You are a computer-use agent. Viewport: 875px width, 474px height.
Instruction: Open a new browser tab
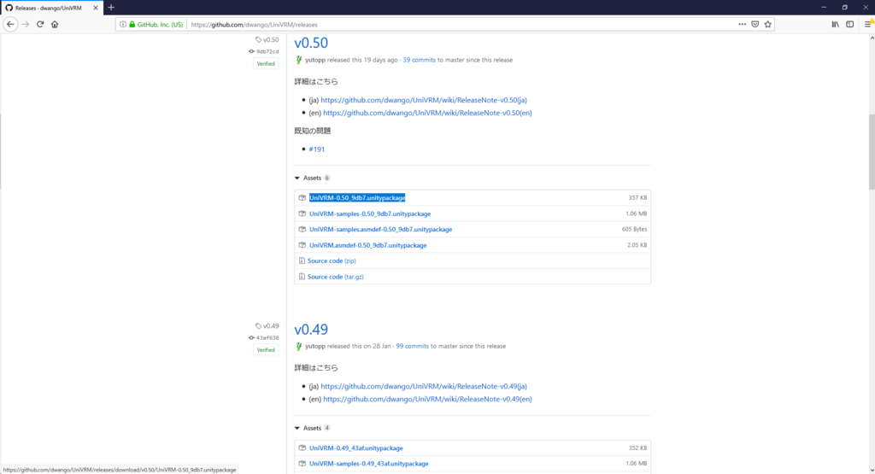(x=111, y=8)
